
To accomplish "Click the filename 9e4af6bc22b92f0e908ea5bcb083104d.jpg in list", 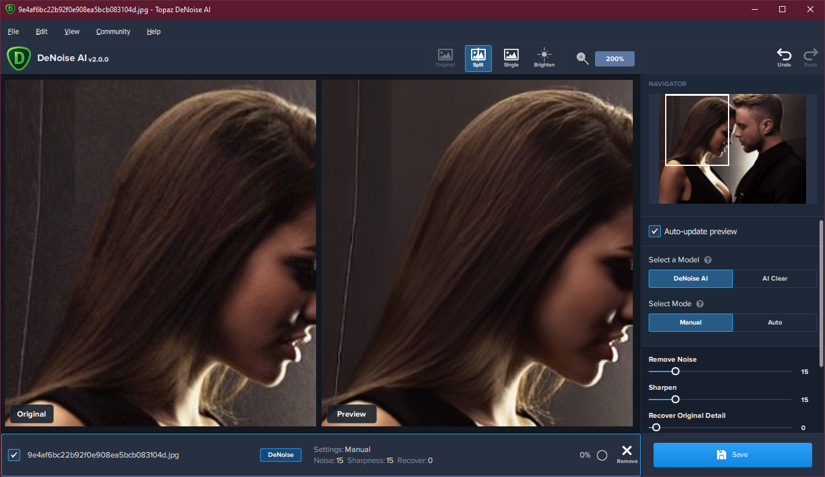I will [103, 455].
